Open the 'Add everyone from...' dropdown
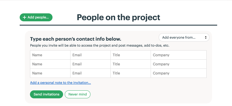 point(184,38)
